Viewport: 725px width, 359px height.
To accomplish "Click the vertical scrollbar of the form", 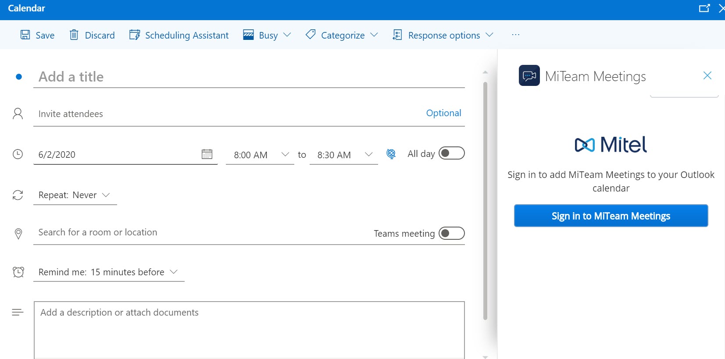I will 485,197.
